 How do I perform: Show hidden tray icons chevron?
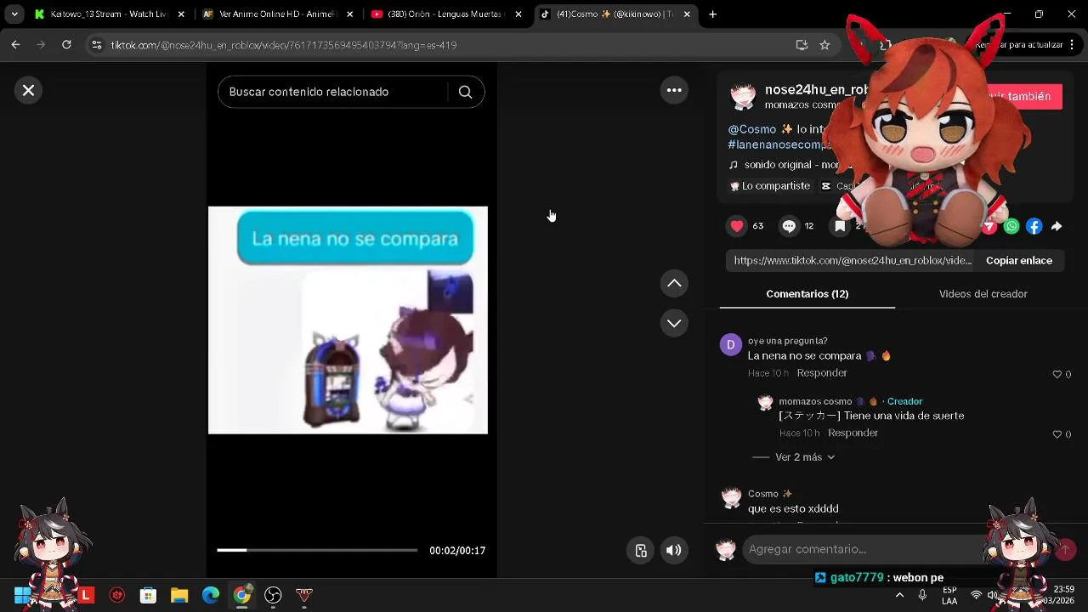(899, 596)
